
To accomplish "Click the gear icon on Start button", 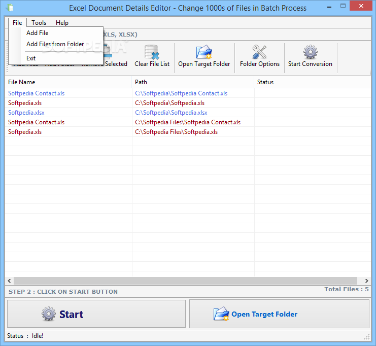I will [49, 314].
